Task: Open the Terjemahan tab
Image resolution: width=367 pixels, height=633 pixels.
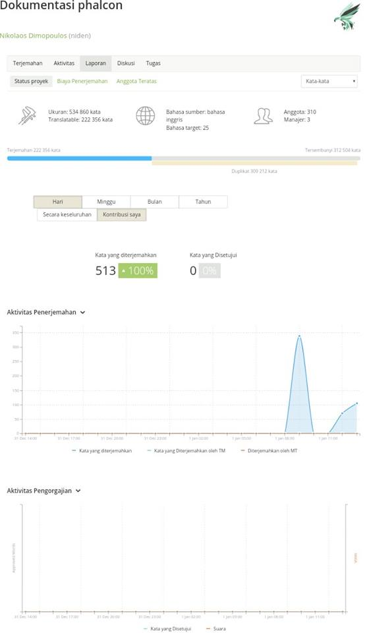Action: [x=28, y=63]
